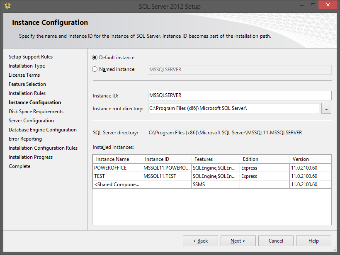Click into the Instance ID field

click(x=240, y=95)
